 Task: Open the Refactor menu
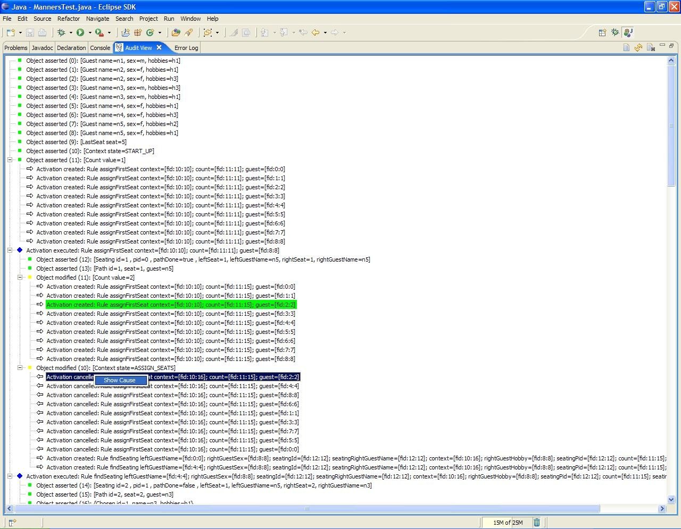69,19
